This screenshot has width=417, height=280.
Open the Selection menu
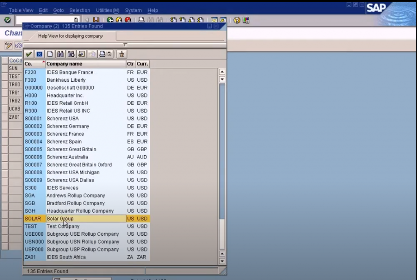(x=80, y=10)
